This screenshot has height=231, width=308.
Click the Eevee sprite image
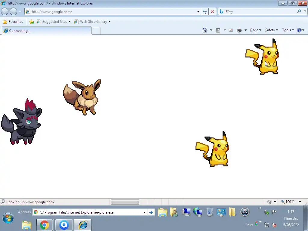pyautogui.click(x=82, y=97)
